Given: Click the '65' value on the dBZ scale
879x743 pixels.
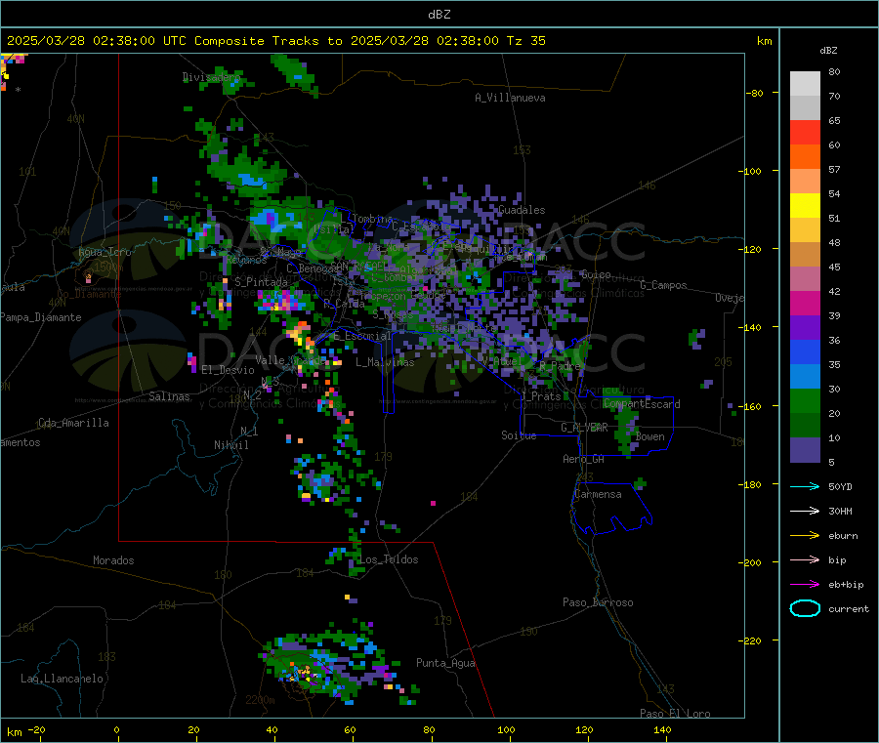Looking at the screenshot, I should [x=834, y=120].
